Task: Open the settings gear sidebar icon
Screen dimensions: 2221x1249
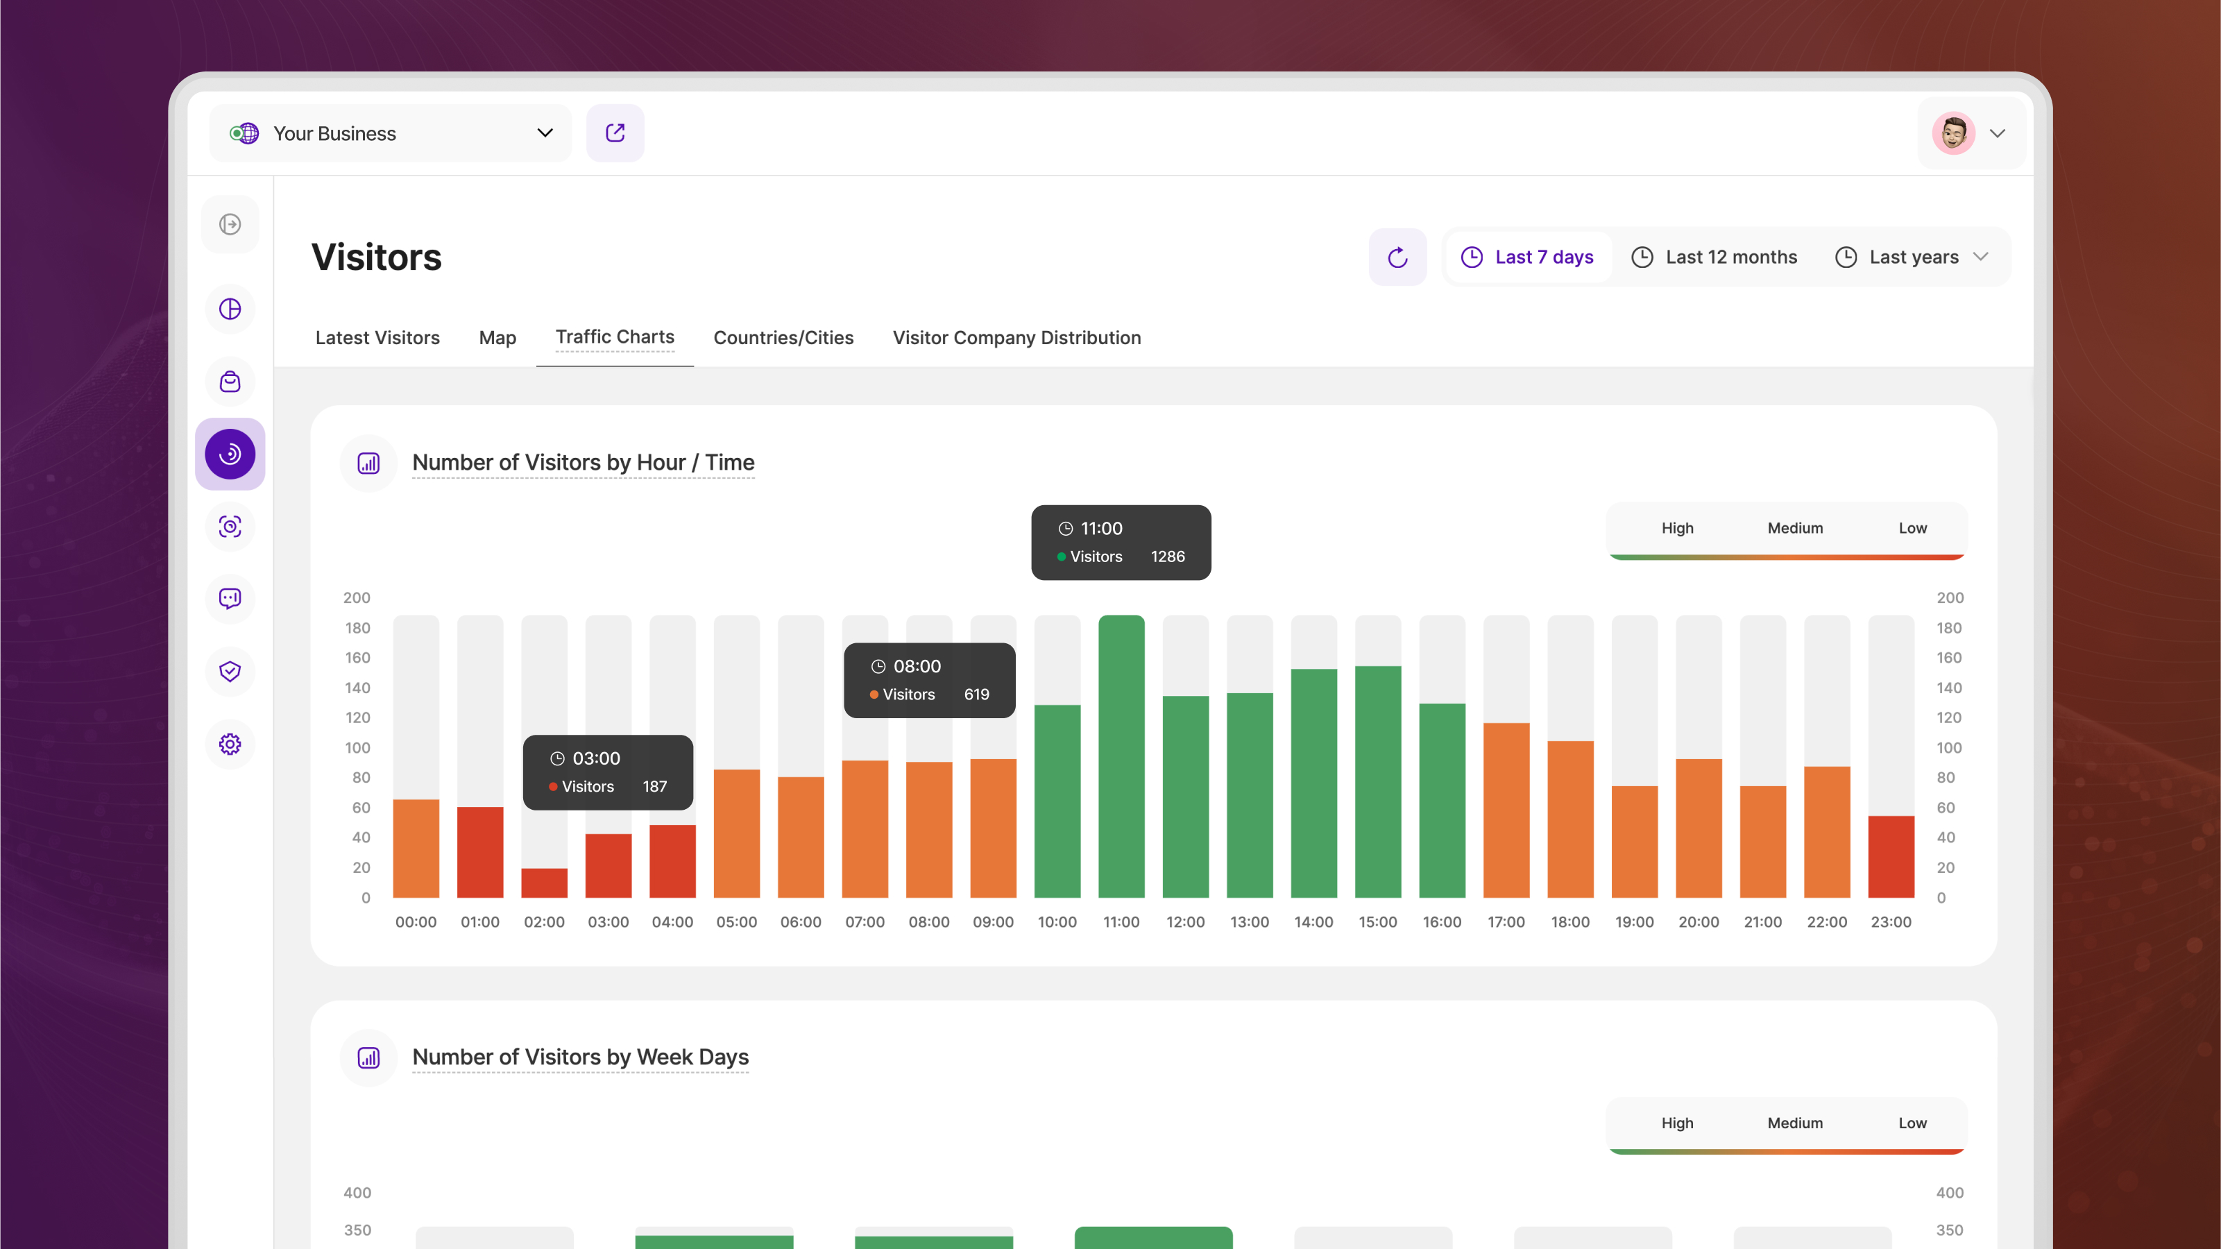Action: pos(230,744)
